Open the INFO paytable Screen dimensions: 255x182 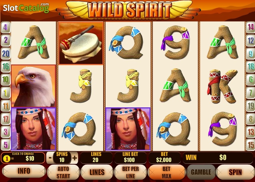[24, 171]
